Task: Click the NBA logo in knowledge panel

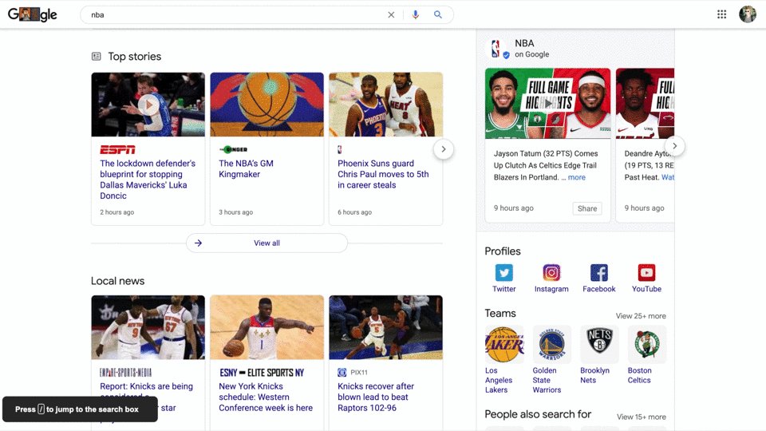Action: click(x=496, y=49)
